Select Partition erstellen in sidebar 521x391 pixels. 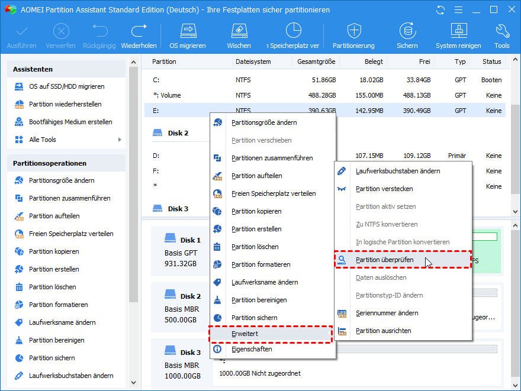(54, 269)
